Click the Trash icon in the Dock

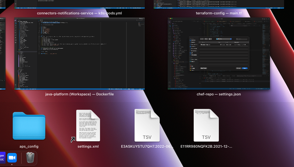pyautogui.click(x=30, y=158)
